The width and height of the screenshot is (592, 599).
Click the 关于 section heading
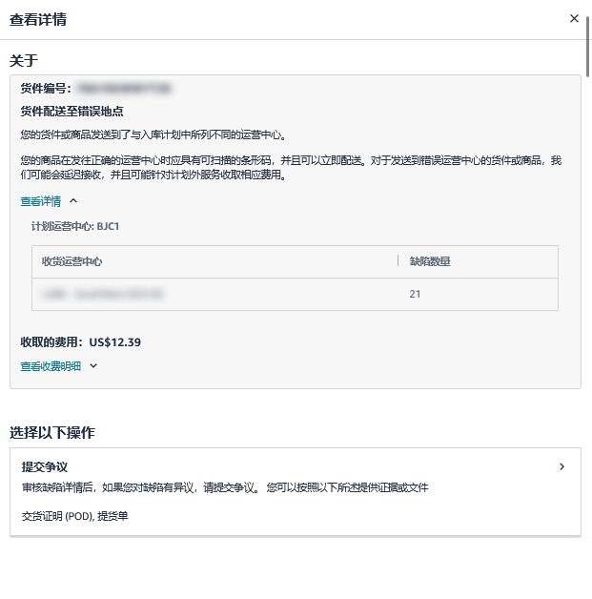(24, 60)
